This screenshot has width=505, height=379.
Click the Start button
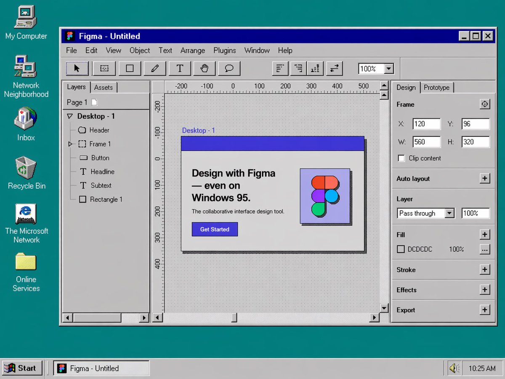coord(22,368)
